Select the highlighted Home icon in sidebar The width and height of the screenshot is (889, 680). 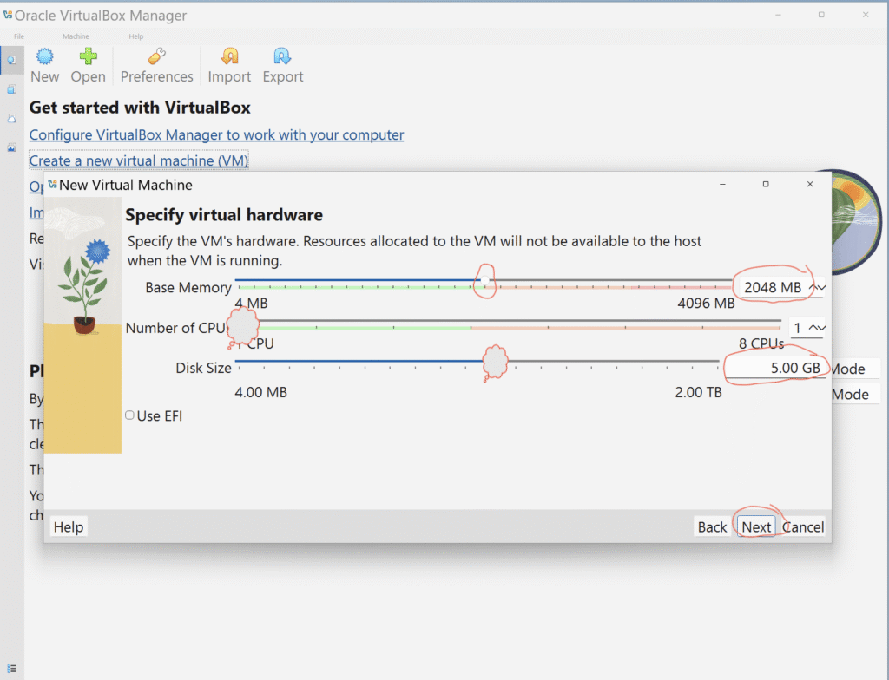(11, 59)
